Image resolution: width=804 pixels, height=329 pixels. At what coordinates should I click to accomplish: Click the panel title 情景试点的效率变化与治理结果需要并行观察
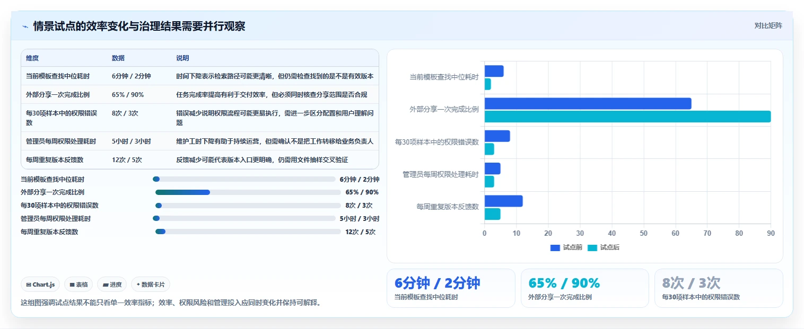139,26
